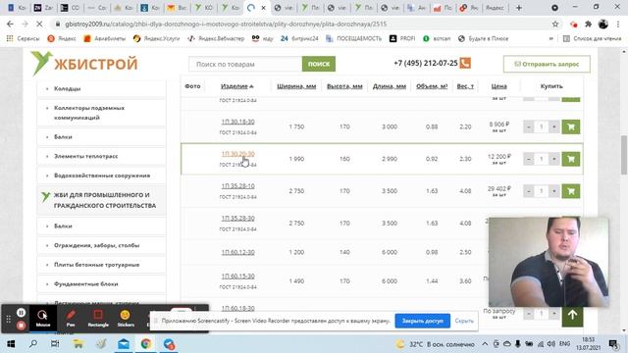Open the Chrome three-dot menu
Viewport: 628px width, 353px height.
(x=618, y=24)
